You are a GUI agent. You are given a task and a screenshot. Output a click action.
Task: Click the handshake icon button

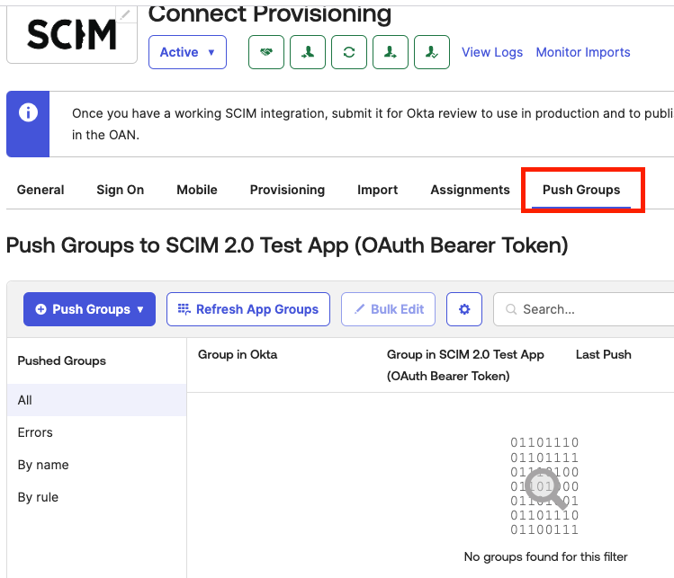266,52
